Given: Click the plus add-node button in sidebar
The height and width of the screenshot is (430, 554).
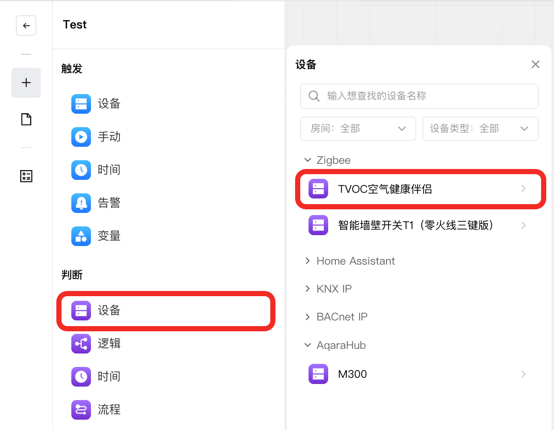Looking at the screenshot, I should 26,83.
